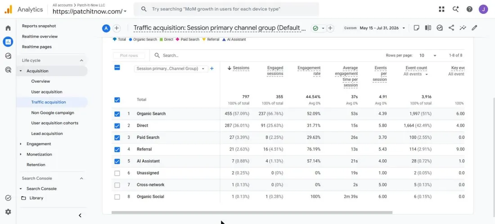The image size is (495, 224).
Task: Uncheck the Direct row checkbox
Action: pos(117,125)
